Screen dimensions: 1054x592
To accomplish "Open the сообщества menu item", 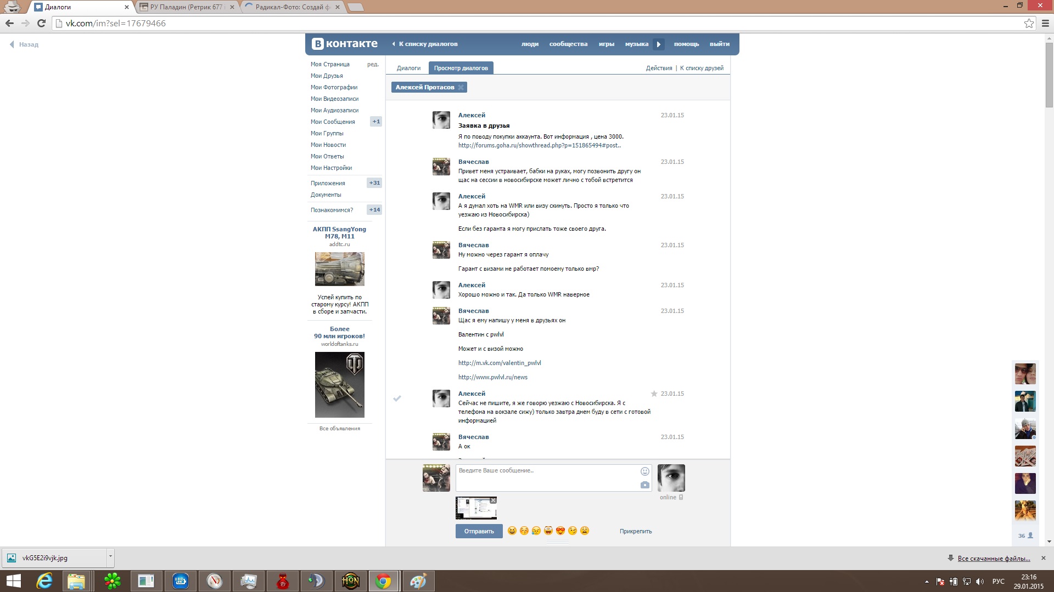I will tap(568, 44).
